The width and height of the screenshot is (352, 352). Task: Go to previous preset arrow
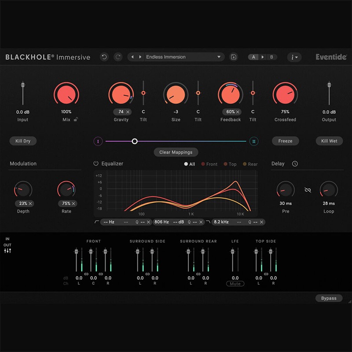pyautogui.click(x=132, y=57)
